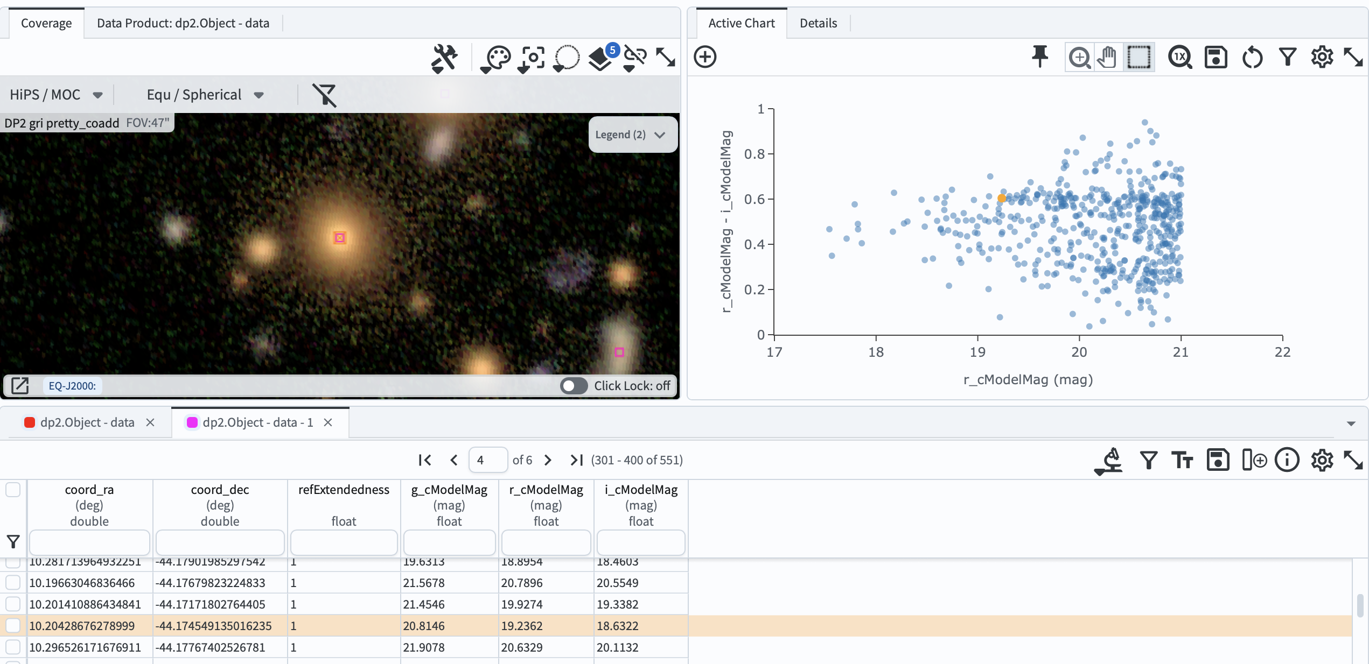Expand the Legend (2) panel

pos(632,135)
